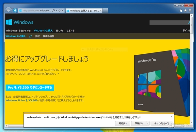
Task: Open the Tools gear icon
Action: (190, 10)
